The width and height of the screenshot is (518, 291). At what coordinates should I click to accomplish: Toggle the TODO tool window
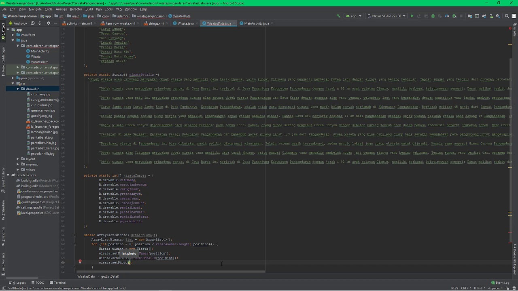click(x=38, y=283)
